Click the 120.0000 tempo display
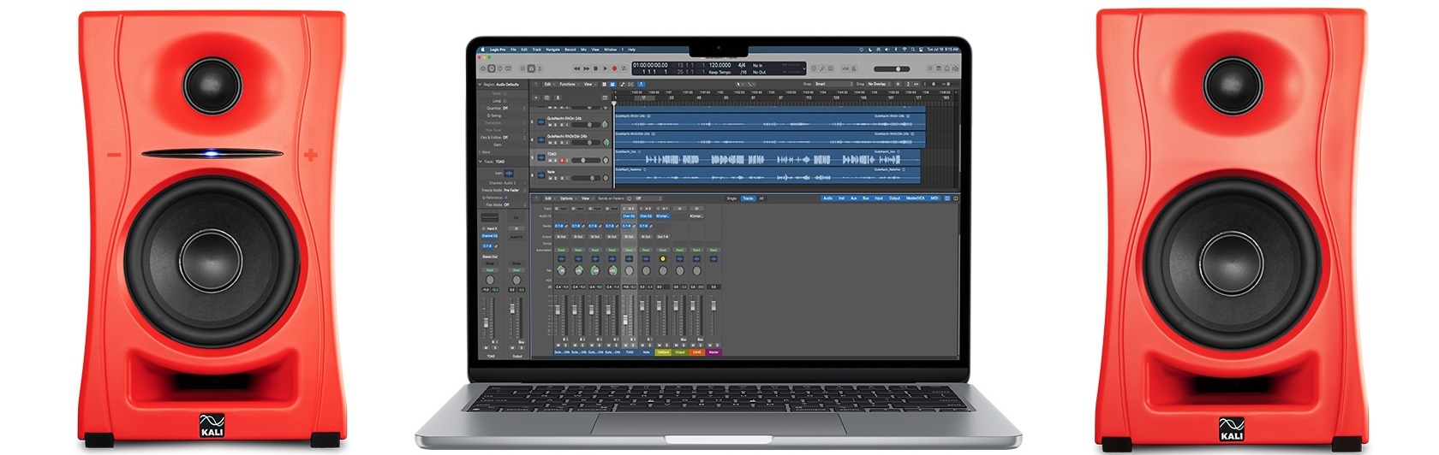Viewport: 1439px width, 455px height. click(x=720, y=65)
